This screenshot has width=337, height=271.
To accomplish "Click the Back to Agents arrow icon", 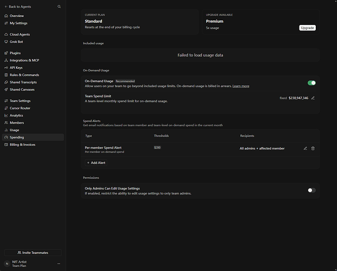I will coord(6,7).
